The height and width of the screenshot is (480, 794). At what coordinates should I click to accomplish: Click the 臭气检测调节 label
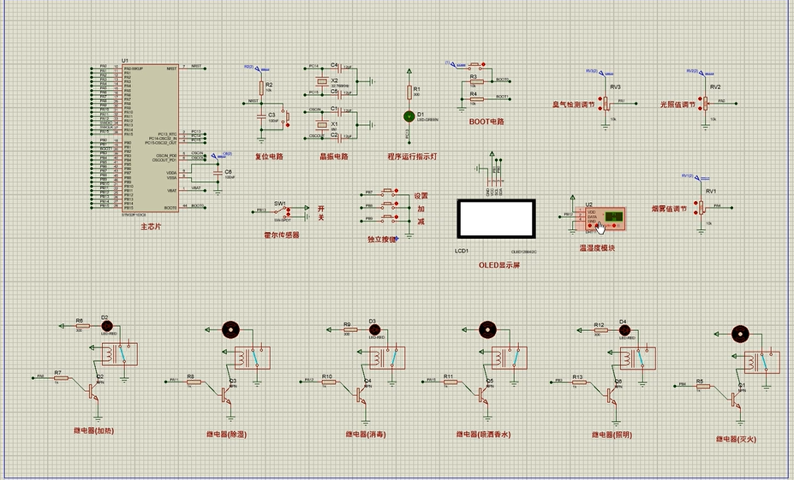573,104
